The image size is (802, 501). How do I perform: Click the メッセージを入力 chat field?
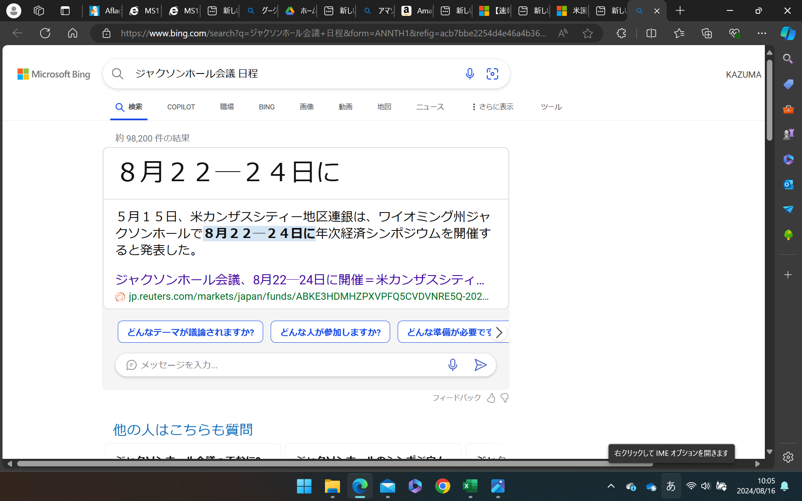[288, 365]
